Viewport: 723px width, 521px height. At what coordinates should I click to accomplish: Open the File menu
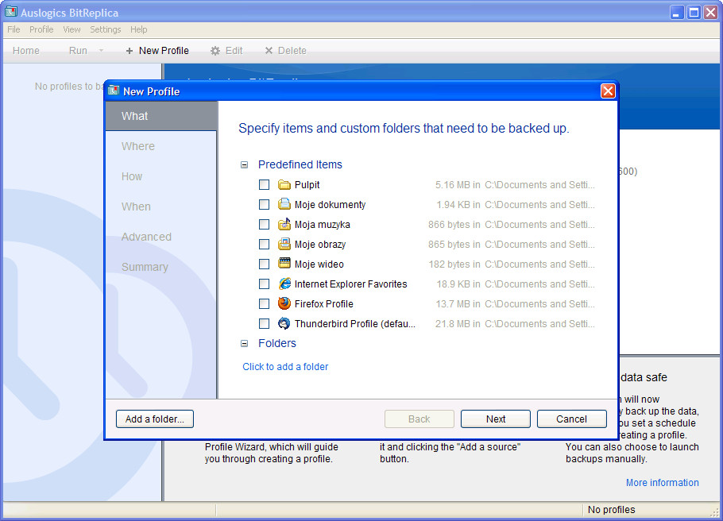14,29
